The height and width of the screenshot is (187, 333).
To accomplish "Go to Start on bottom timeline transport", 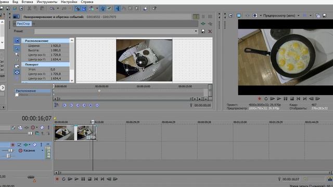I will tap(96, 179).
